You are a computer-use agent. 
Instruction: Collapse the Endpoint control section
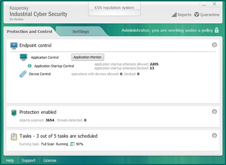pos(214,45)
